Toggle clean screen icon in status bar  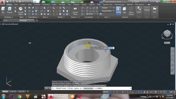pos(171,92)
